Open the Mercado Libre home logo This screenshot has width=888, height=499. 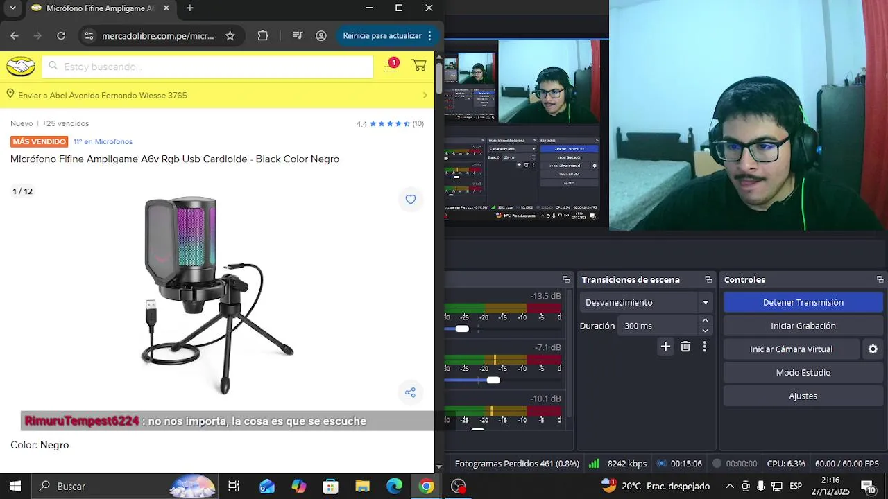(21, 67)
